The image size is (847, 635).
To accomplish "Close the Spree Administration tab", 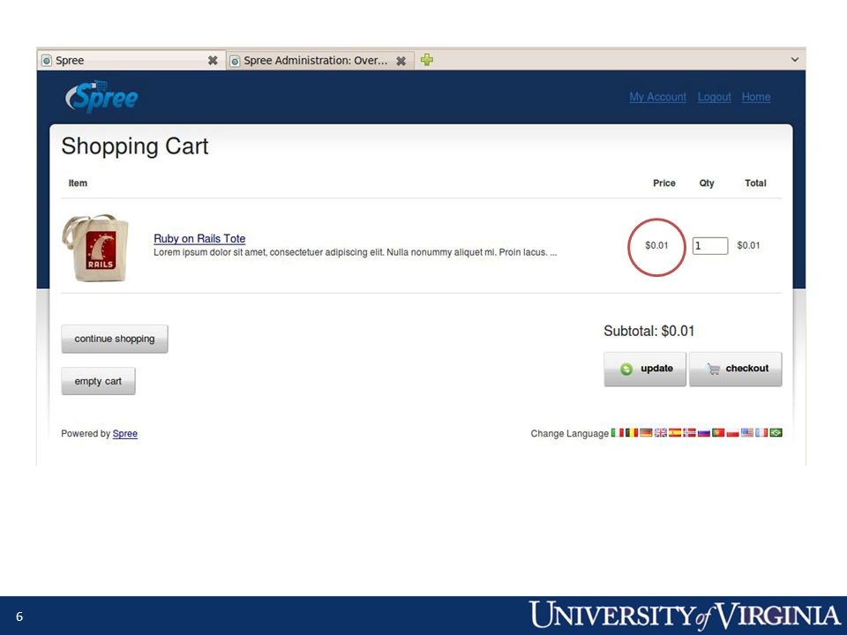I will [x=401, y=61].
